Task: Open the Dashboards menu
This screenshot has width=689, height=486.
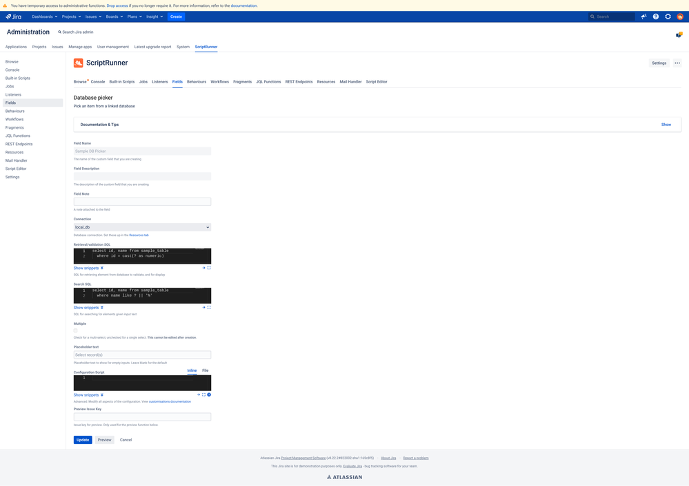Action: pos(43,17)
